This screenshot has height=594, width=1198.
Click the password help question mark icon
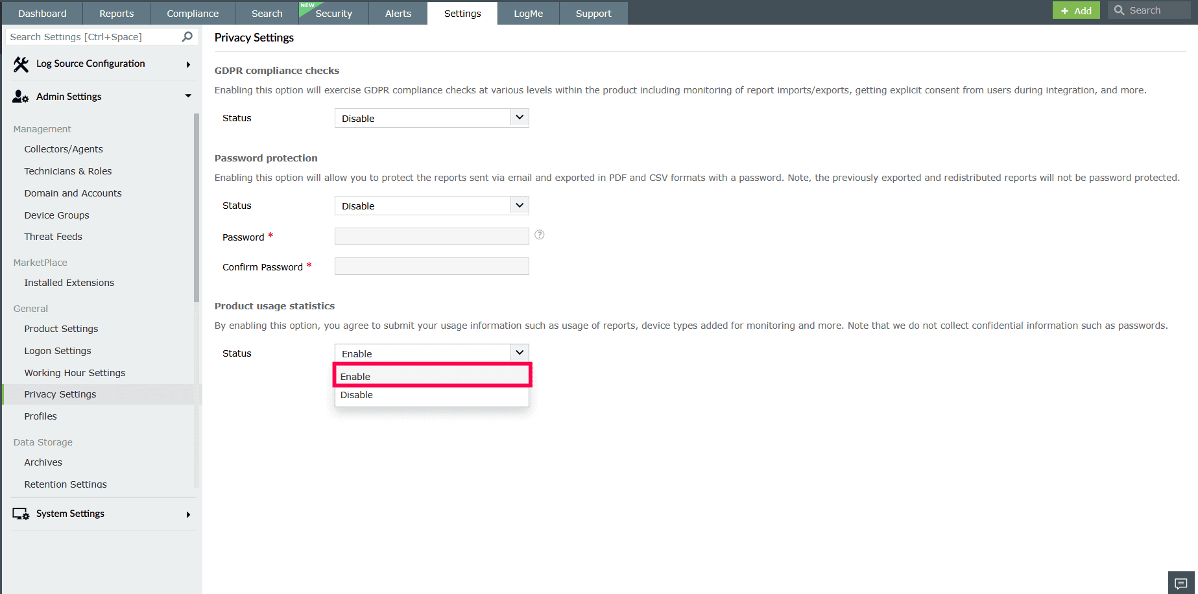point(540,235)
